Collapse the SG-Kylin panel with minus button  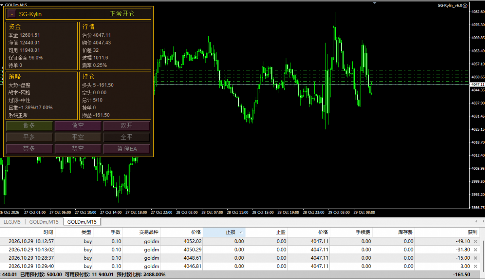point(12,14)
